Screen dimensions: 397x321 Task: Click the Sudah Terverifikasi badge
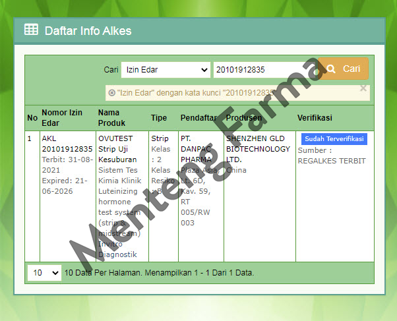tap(334, 139)
